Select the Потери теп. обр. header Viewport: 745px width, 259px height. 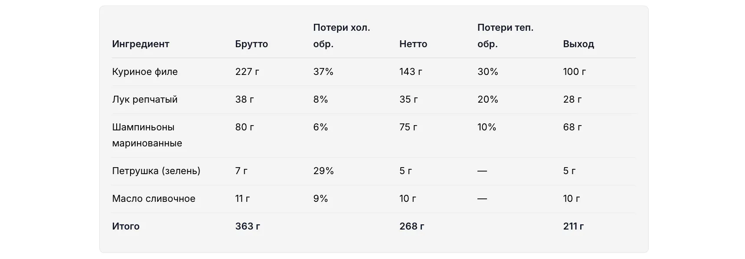pos(506,36)
